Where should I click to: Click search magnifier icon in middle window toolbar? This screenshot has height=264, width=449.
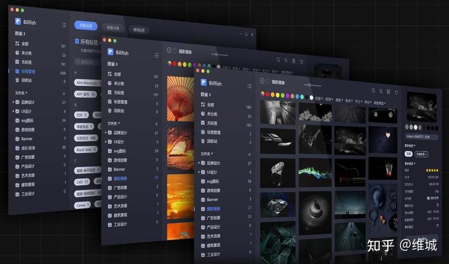278,60
